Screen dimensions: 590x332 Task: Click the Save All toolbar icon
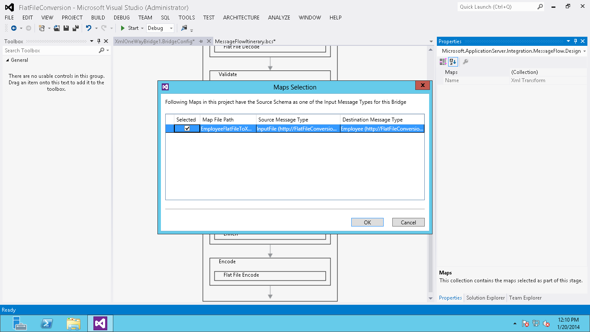pyautogui.click(x=76, y=28)
